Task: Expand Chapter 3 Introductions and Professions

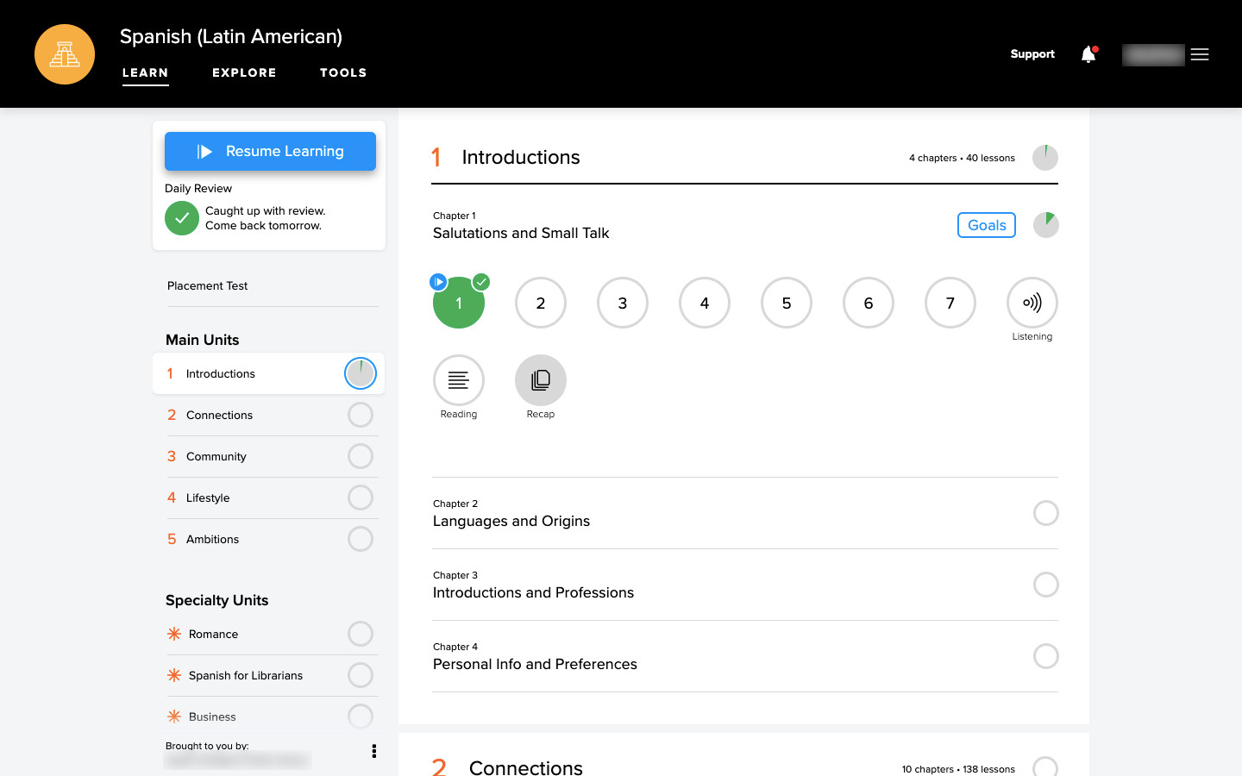Action: tap(745, 585)
